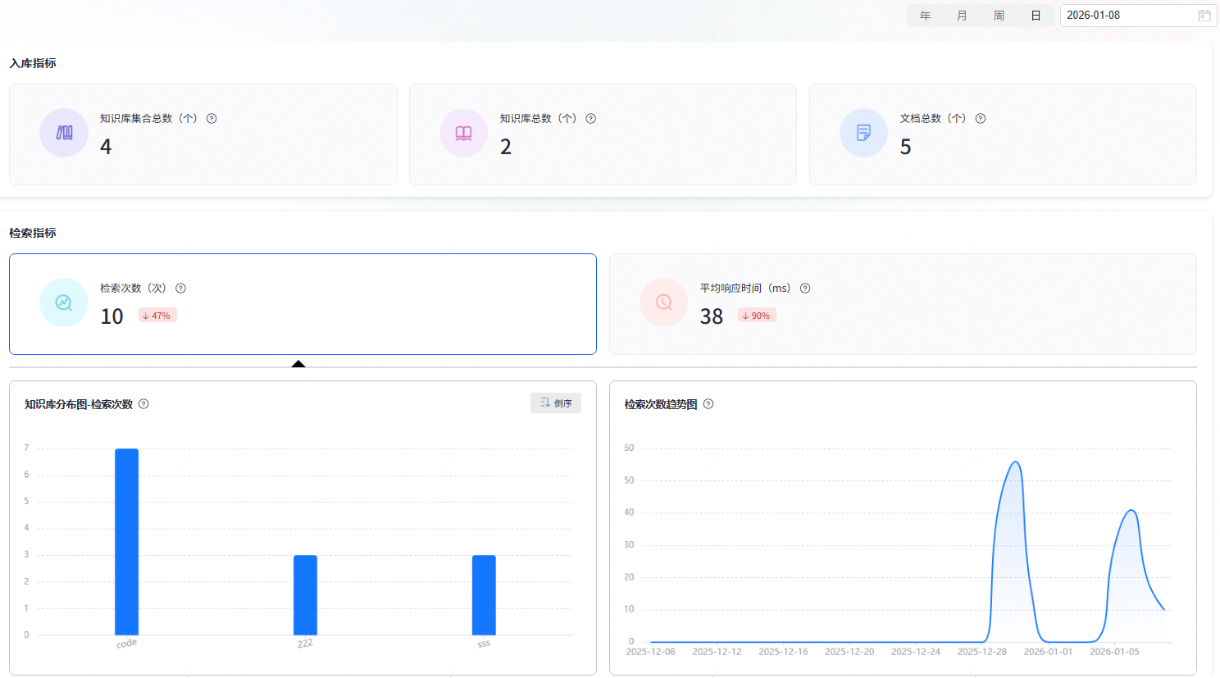Screen dimensions: 1220x678
Task: Click help icon beside 知识库集合总数
Action: 212,119
